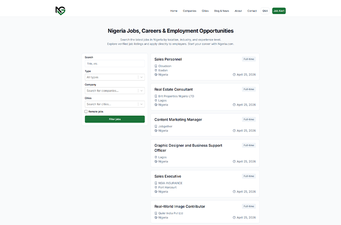
Task: Open Blog & News menu item
Action: (x=221, y=11)
